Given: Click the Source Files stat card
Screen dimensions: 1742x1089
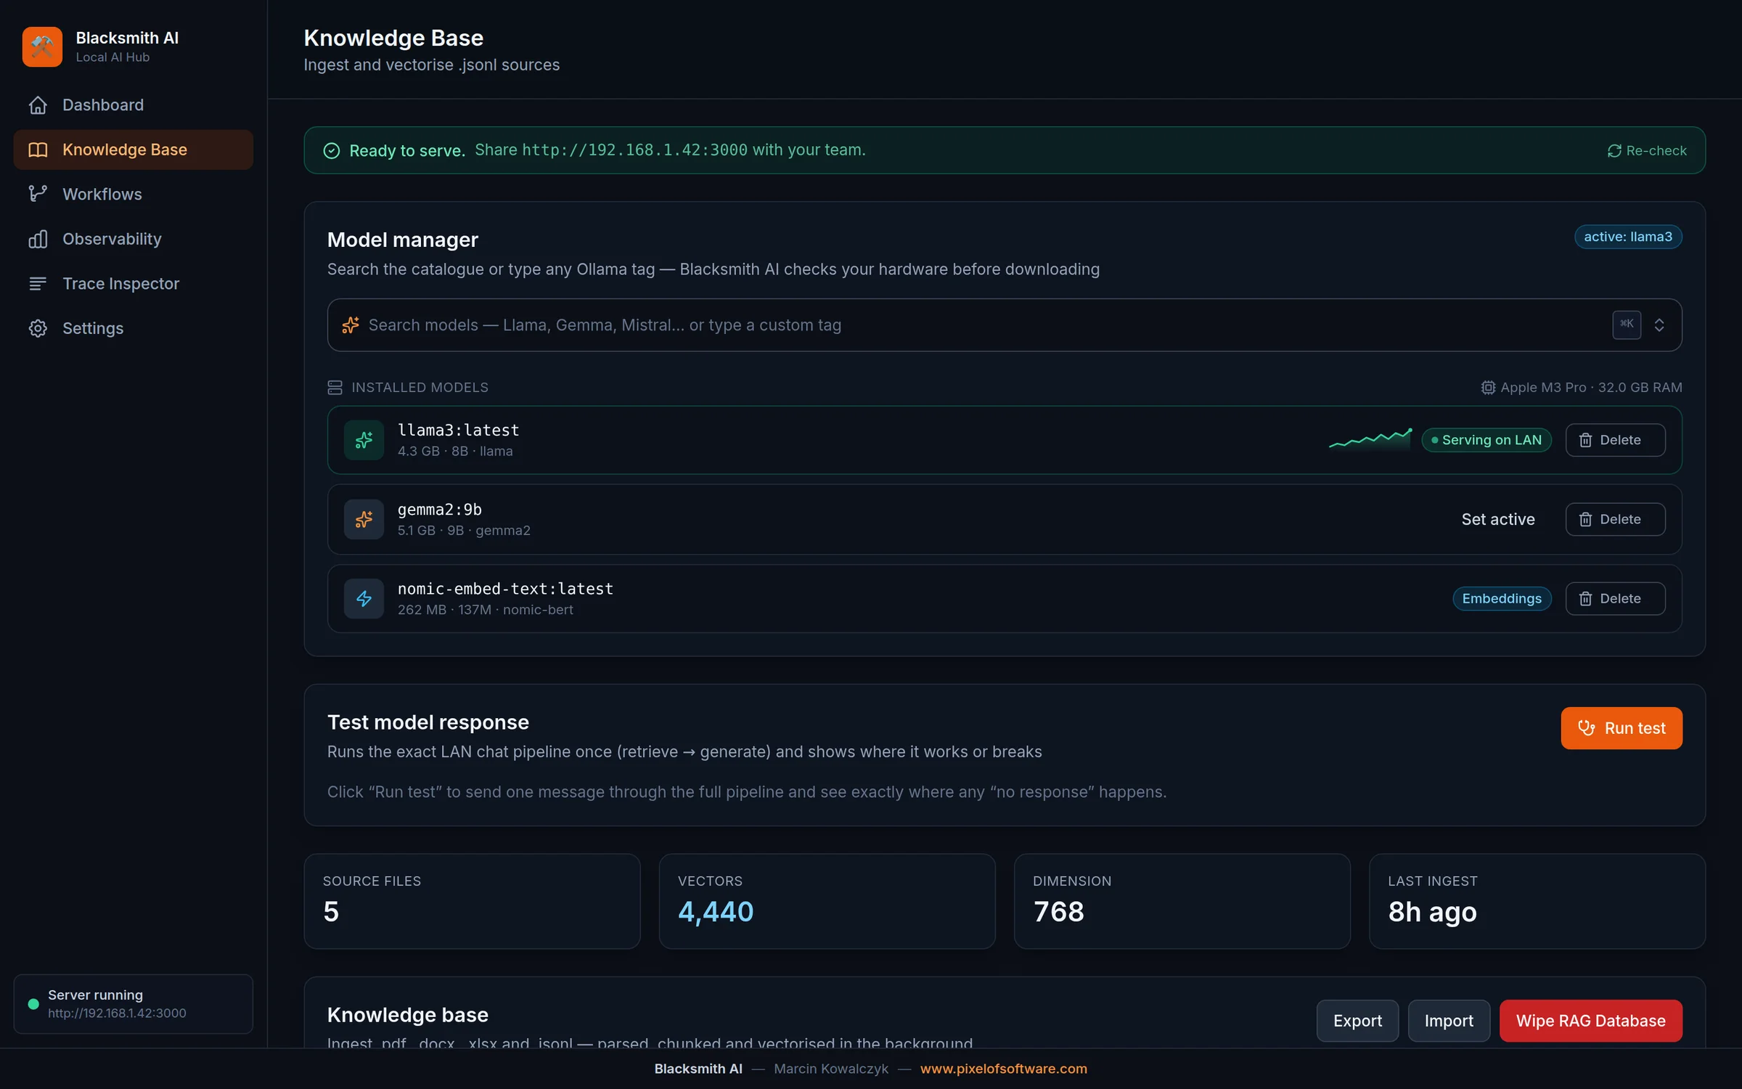Looking at the screenshot, I should 472,901.
